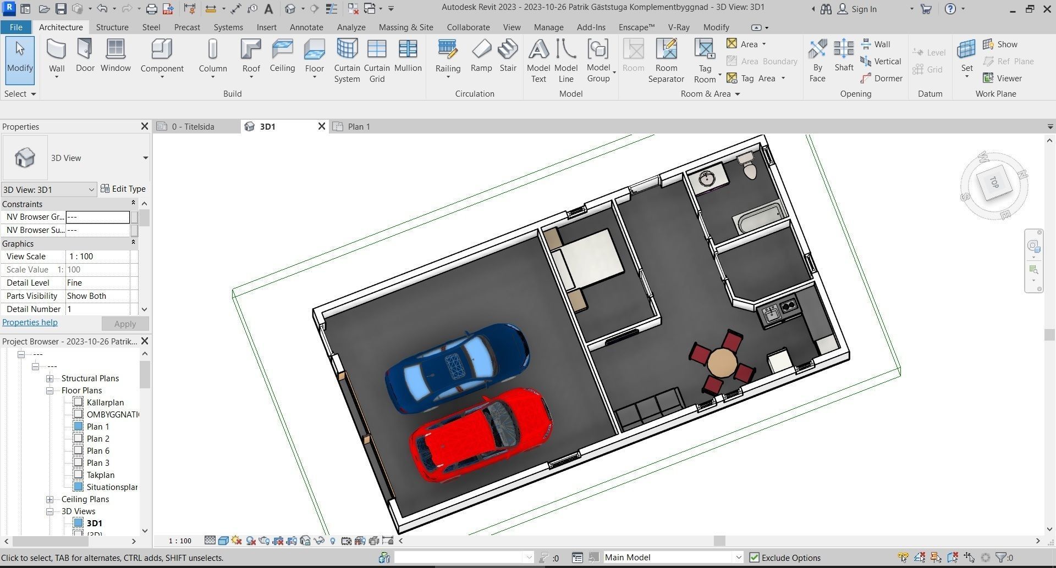This screenshot has height=568, width=1056.
Task: Click the NV Browser Gr... value field
Action: (97, 217)
